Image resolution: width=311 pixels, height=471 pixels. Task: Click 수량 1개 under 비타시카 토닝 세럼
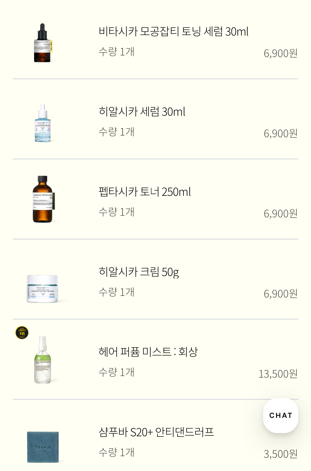(116, 52)
